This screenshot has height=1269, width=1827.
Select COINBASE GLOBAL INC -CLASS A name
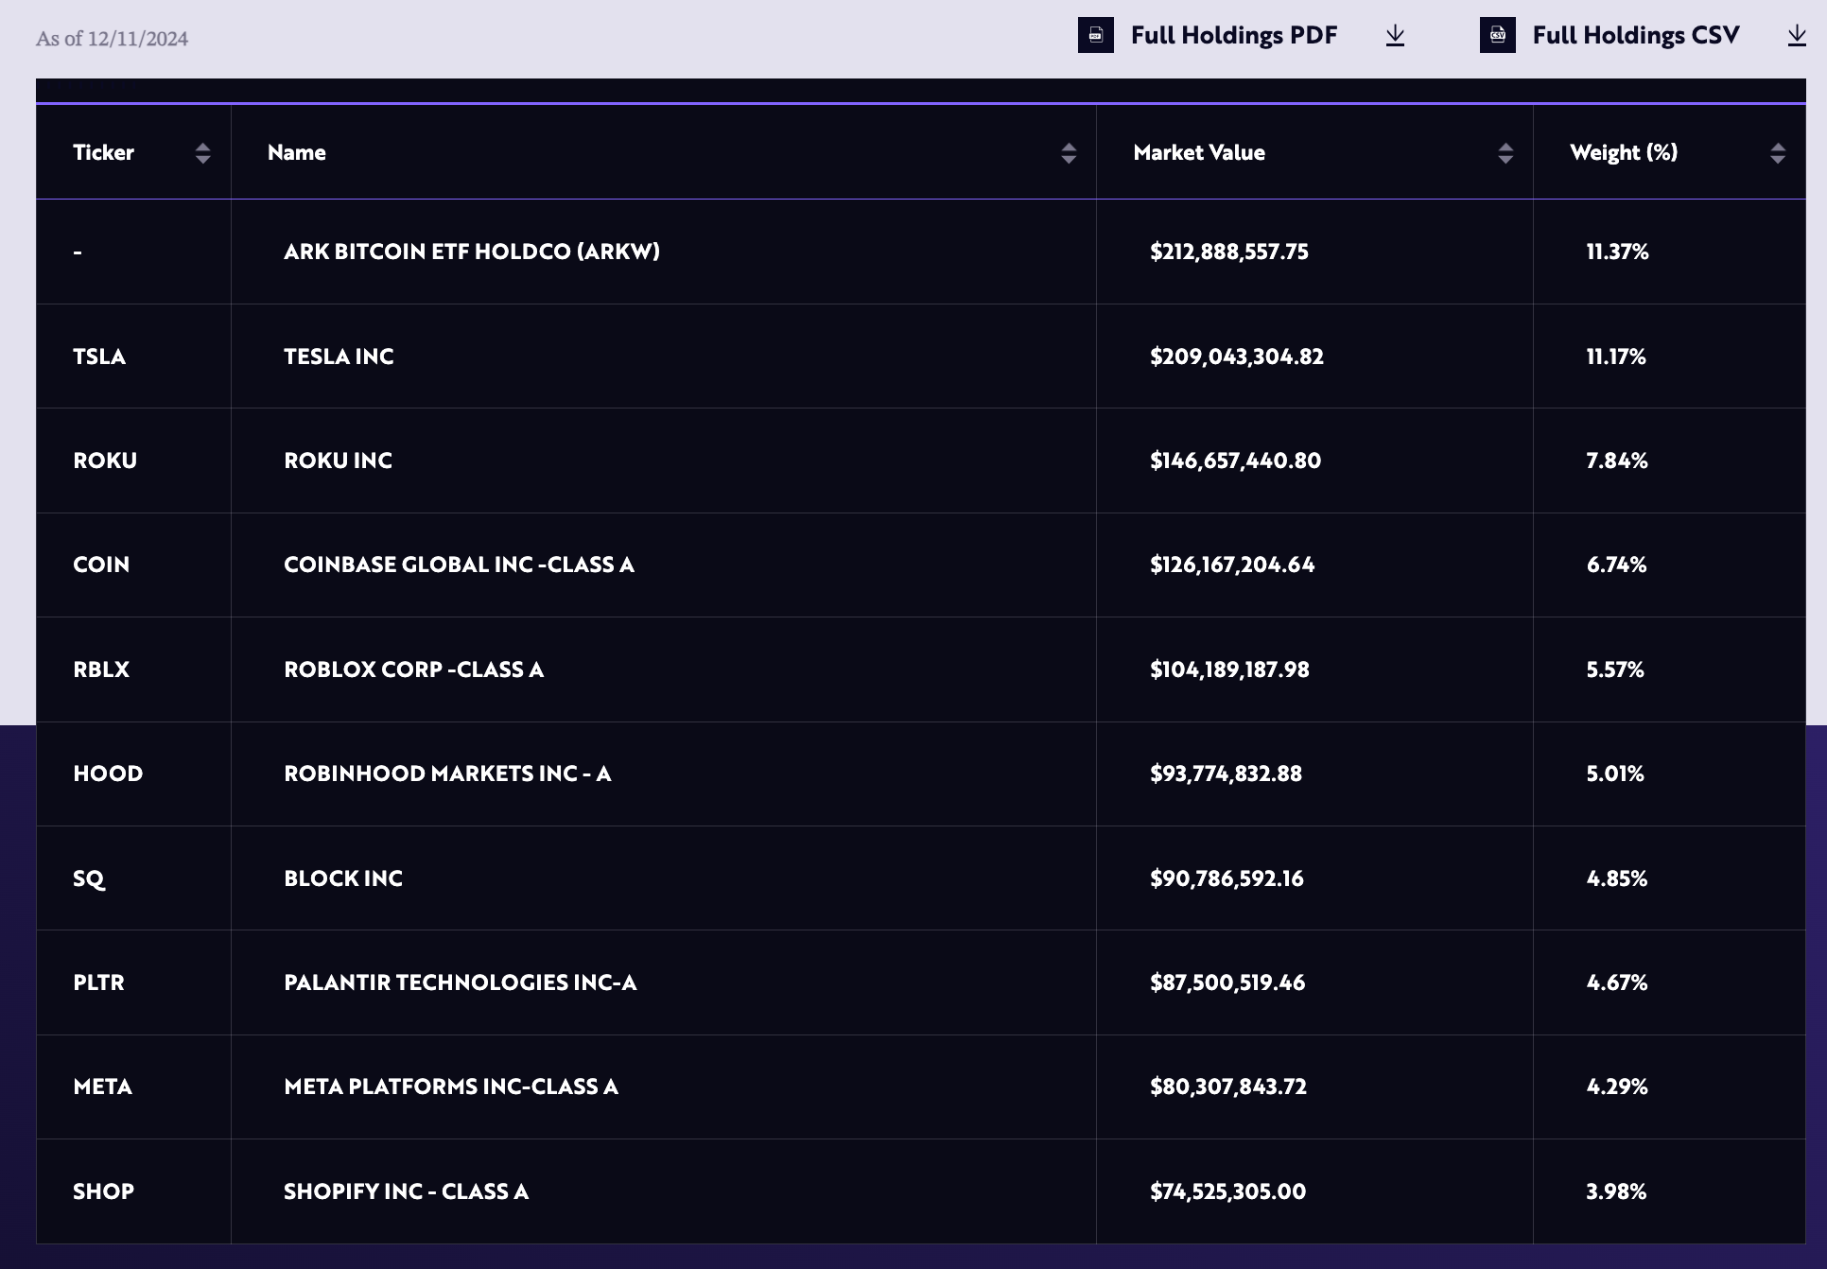click(x=459, y=565)
